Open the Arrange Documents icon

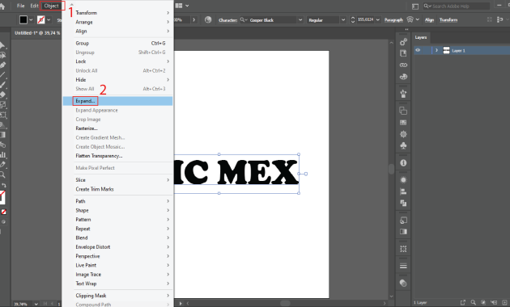pyautogui.click(x=179, y=6)
